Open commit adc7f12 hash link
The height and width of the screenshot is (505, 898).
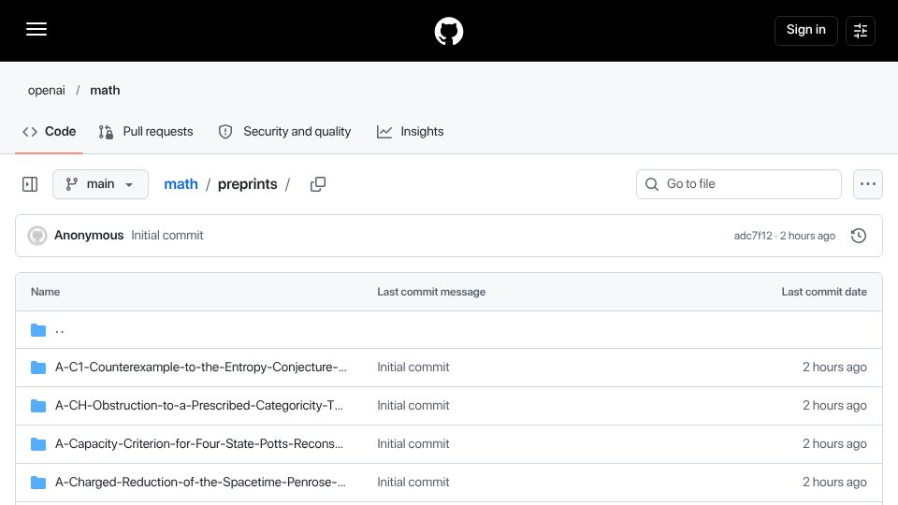click(752, 236)
